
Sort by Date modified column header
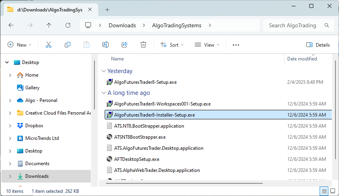click(302, 58)
